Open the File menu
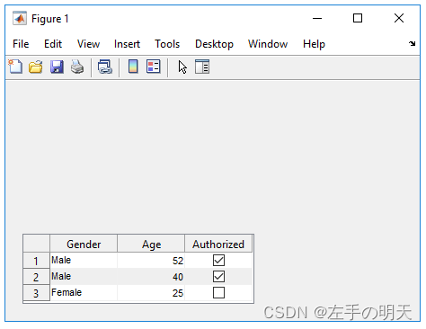 click(21, 44)
